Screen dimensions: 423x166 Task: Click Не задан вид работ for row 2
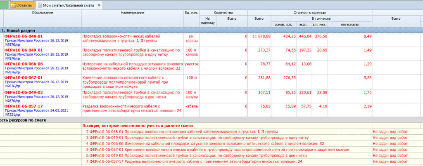pyautogui.click(x=390, y=132)
